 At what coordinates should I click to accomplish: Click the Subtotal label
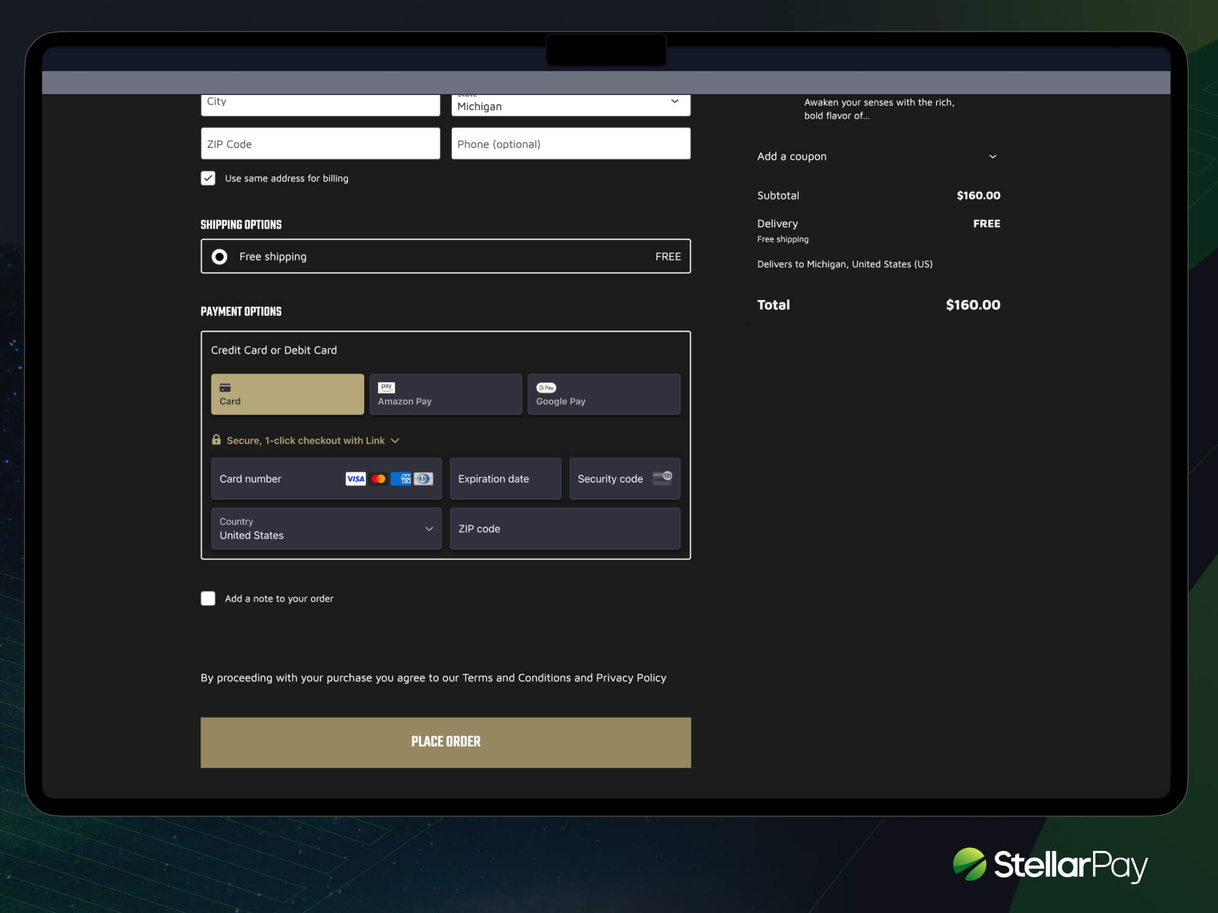pos(778,195)
